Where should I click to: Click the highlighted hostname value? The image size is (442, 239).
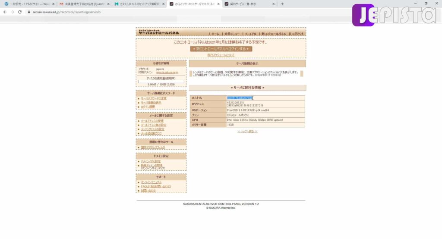pyautogui.click(x=240, y=98)
